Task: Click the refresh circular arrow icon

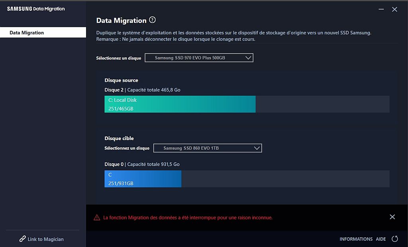Action: pyautogui.click(x=395, y=239)
